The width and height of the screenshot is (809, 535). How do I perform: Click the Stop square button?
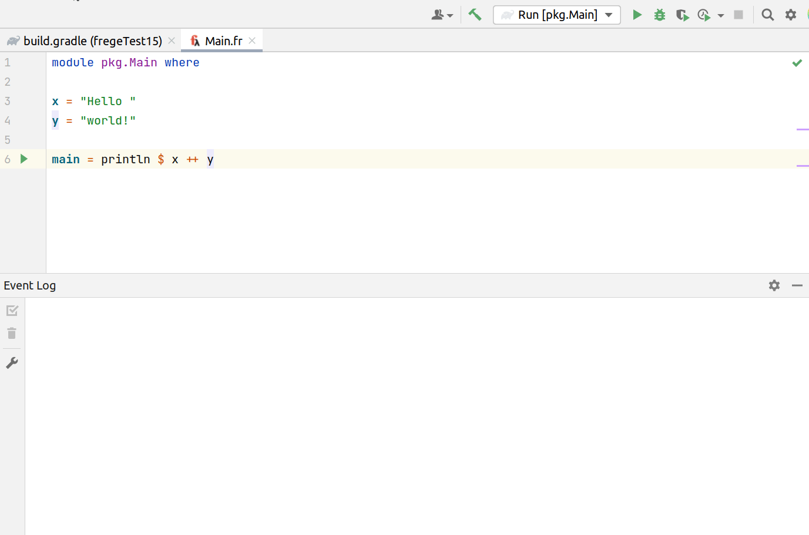(738, 15)
